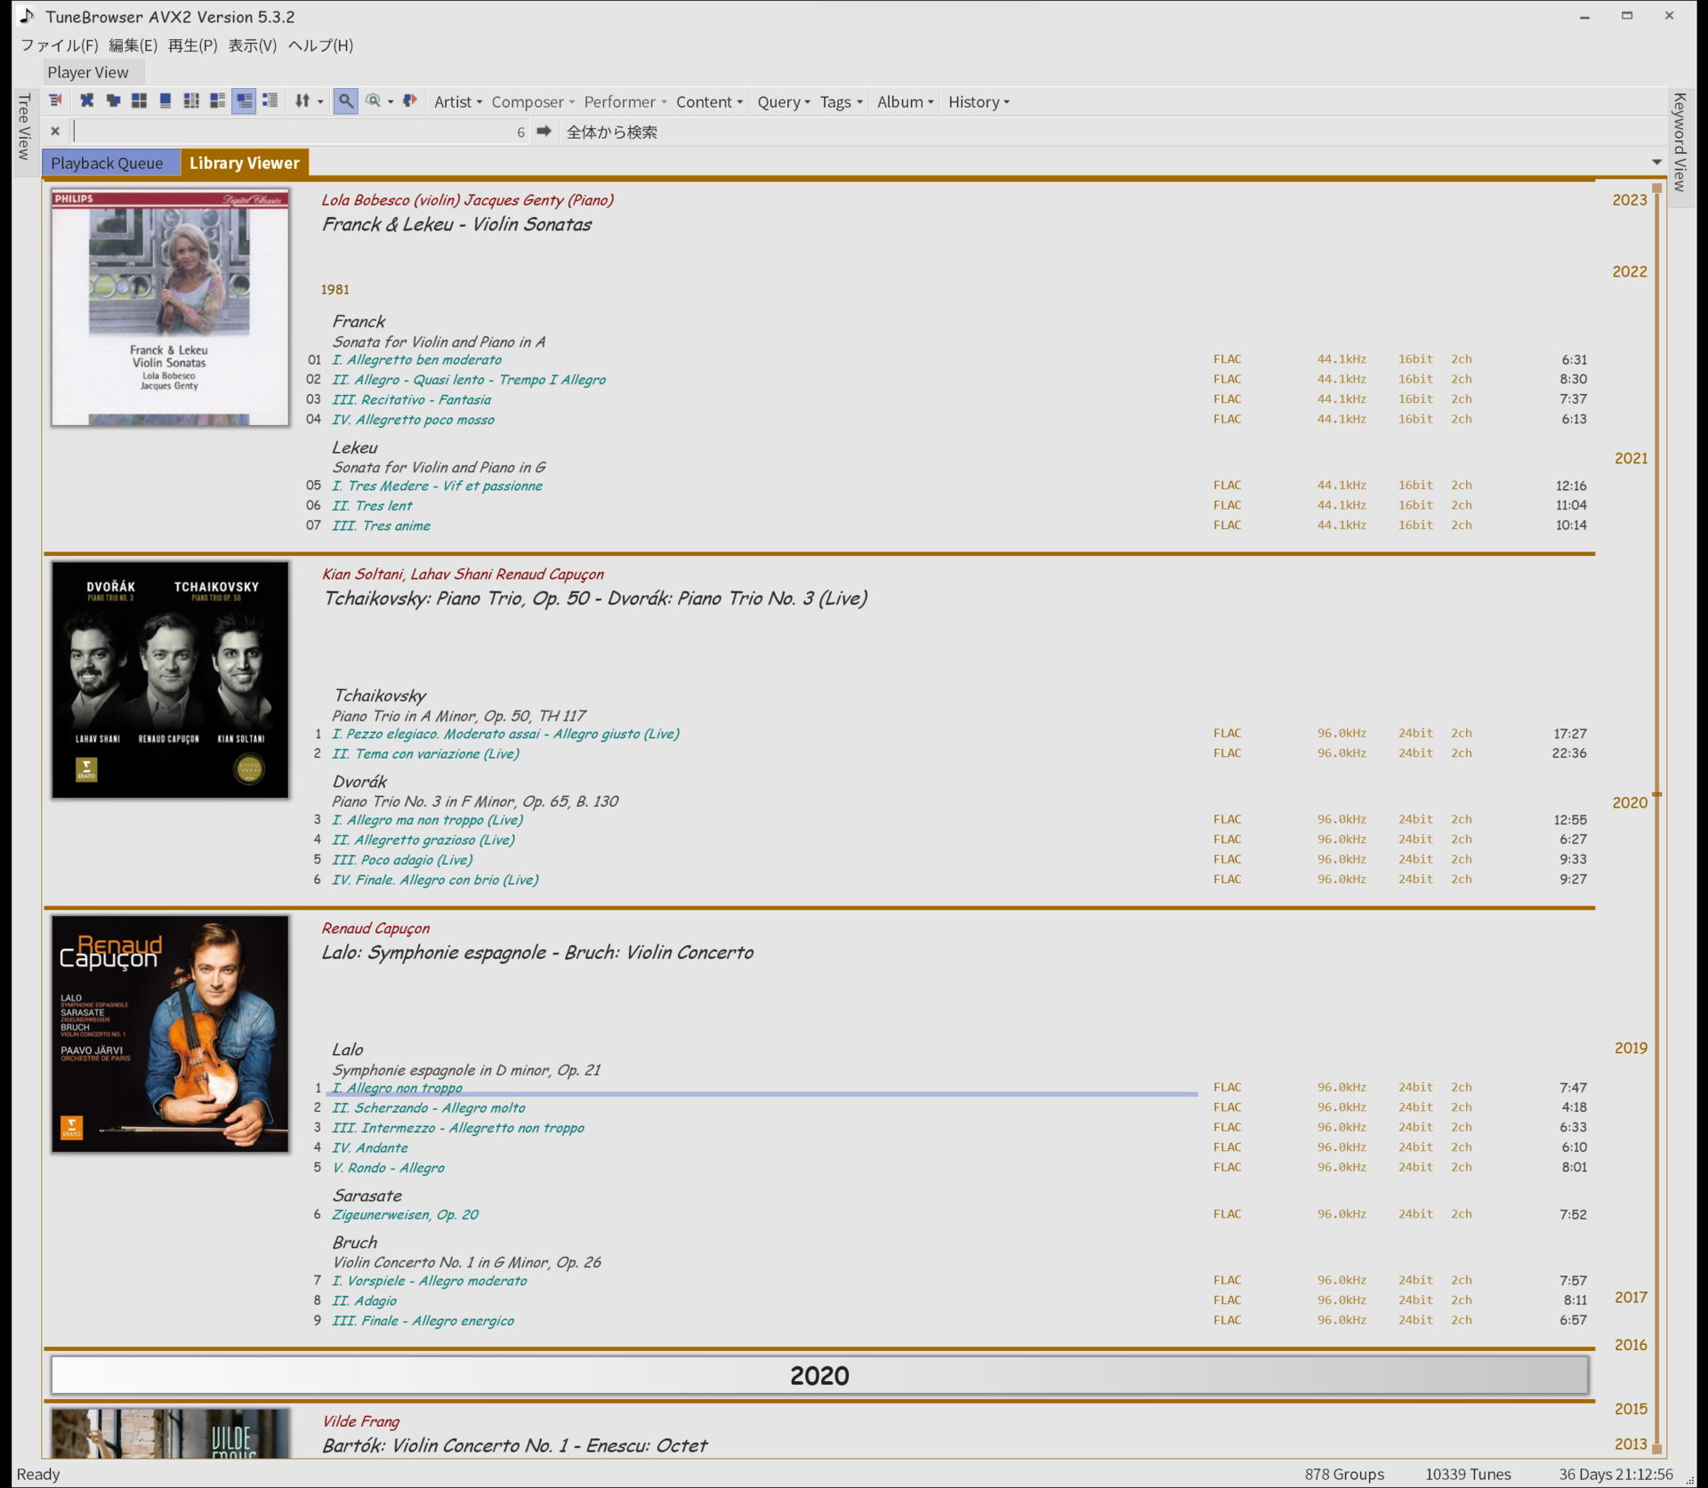This screenshot has height=1488, width=1708.
Task: Click the playback progress bar under Allegro non troppo
Action: pyautogui.click(x=763, y=1094)
